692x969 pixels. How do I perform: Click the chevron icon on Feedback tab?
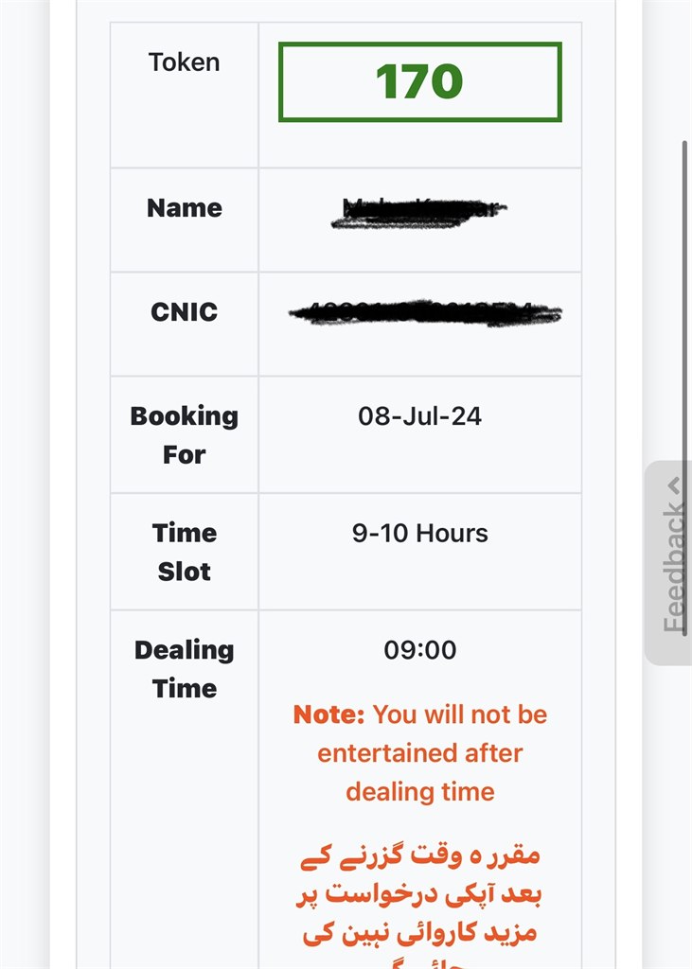point(674,486)
